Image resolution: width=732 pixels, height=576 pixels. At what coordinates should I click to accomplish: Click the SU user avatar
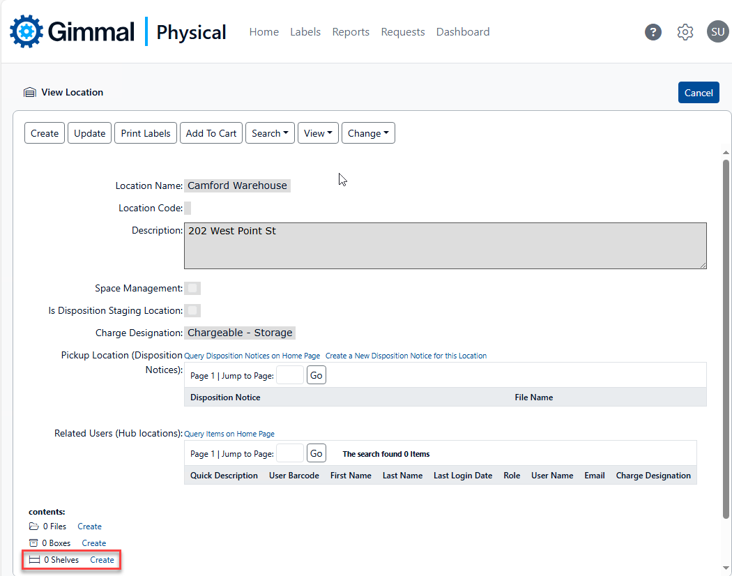click(x=717, y=31)
